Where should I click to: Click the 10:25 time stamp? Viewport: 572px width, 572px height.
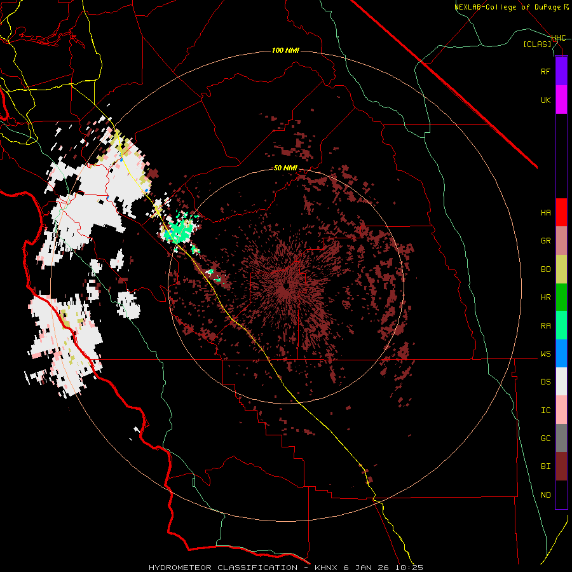pyautogui.click(x=411, y=568)
